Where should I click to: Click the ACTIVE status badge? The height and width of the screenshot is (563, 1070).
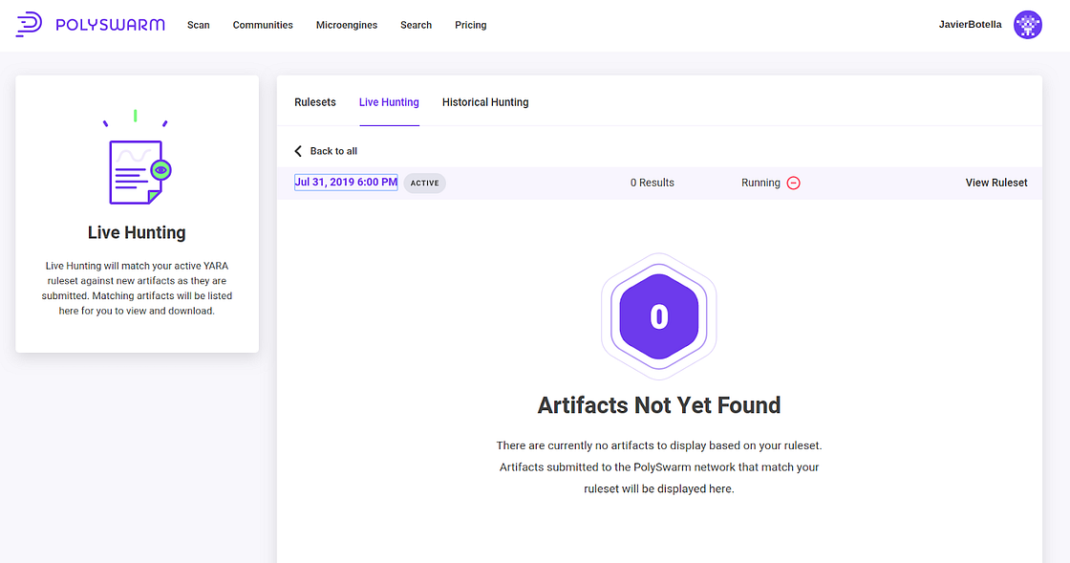click(x=424, y=183)
